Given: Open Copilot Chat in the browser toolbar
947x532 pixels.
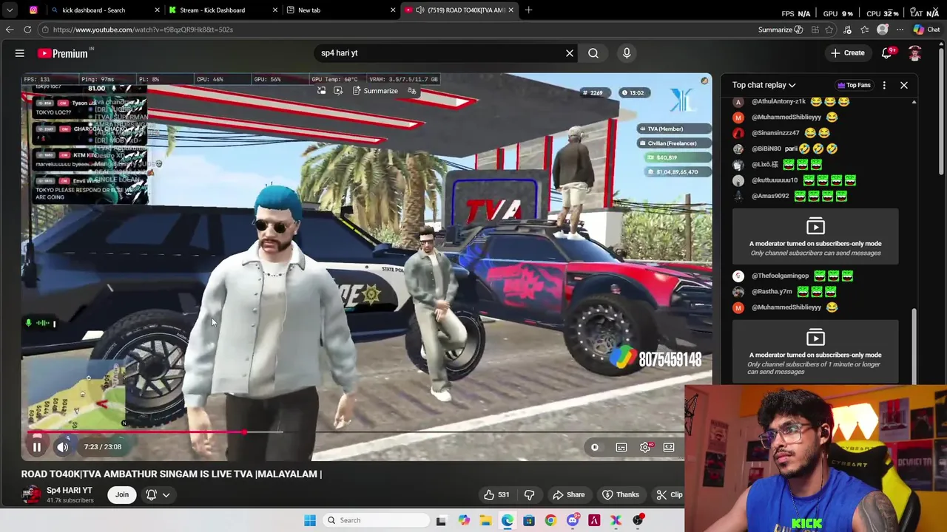Looking at the screenshot, I should [x=926, y=30].
